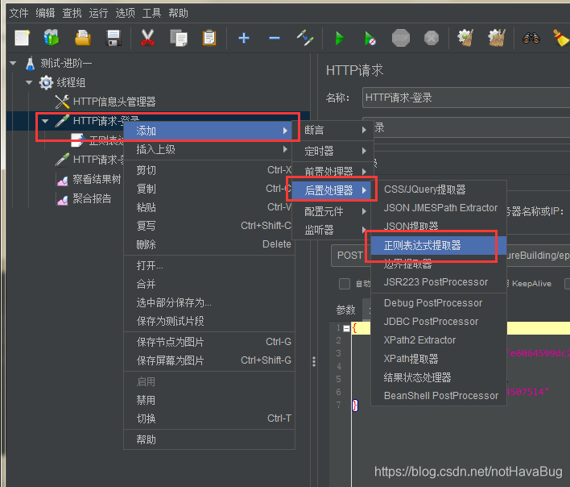
Task: Click the green Start run icon
Action: coord(340,38)
